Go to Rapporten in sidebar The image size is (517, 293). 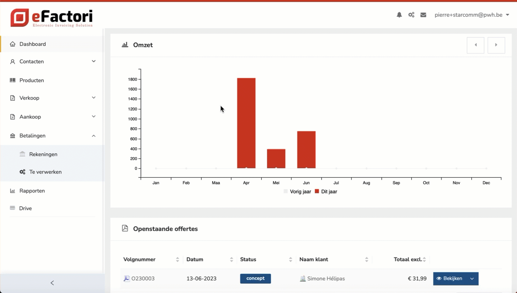32,191
